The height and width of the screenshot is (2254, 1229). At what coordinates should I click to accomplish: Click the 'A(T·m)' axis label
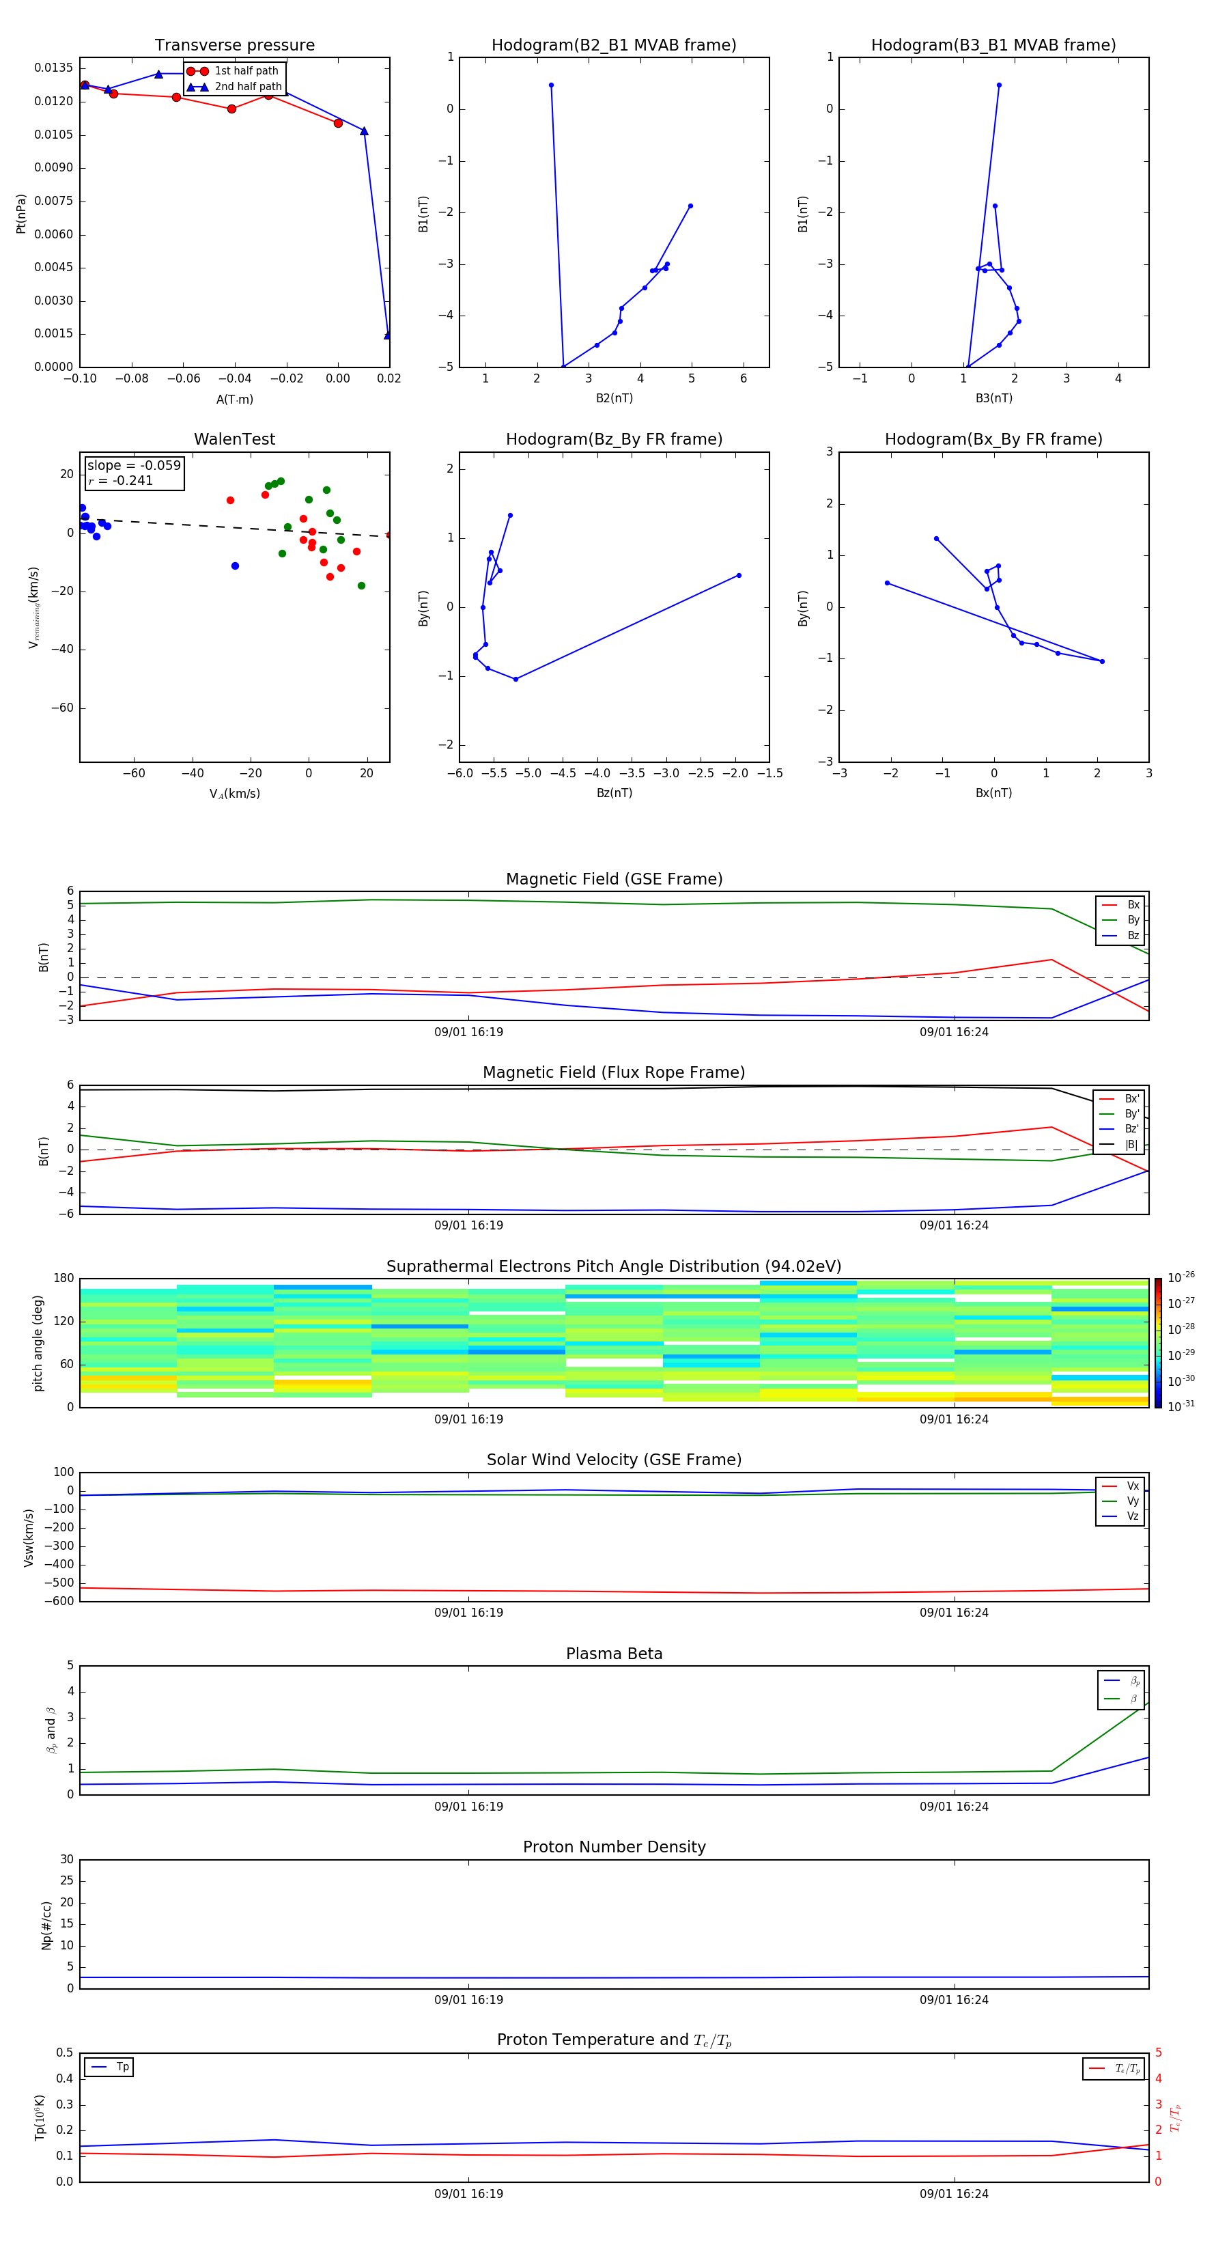pyautogui.click(x=234, y=400)
